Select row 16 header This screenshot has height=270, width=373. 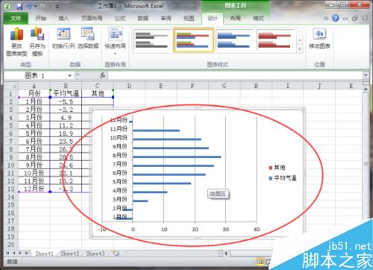(x=11, y=213)
